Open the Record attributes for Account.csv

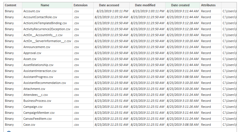pos(206,11)
